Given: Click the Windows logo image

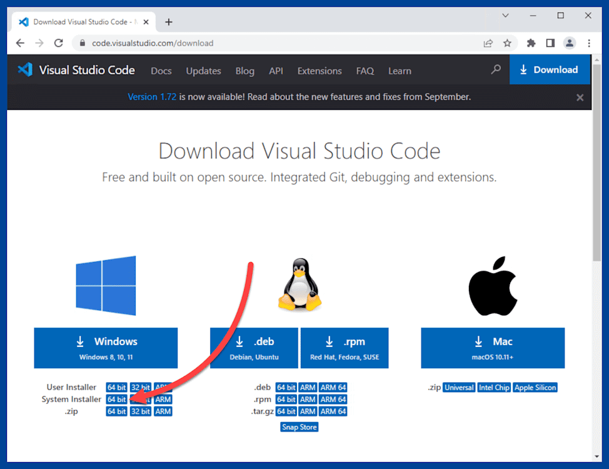Looking at the screenshot, I should (106, 285).
